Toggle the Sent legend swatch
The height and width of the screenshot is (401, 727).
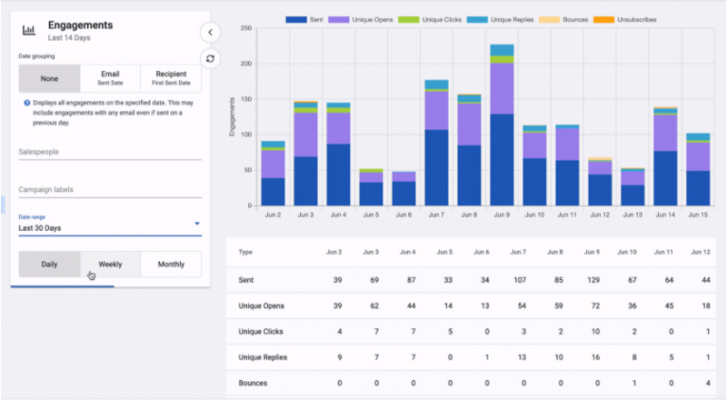pos(296,19)
